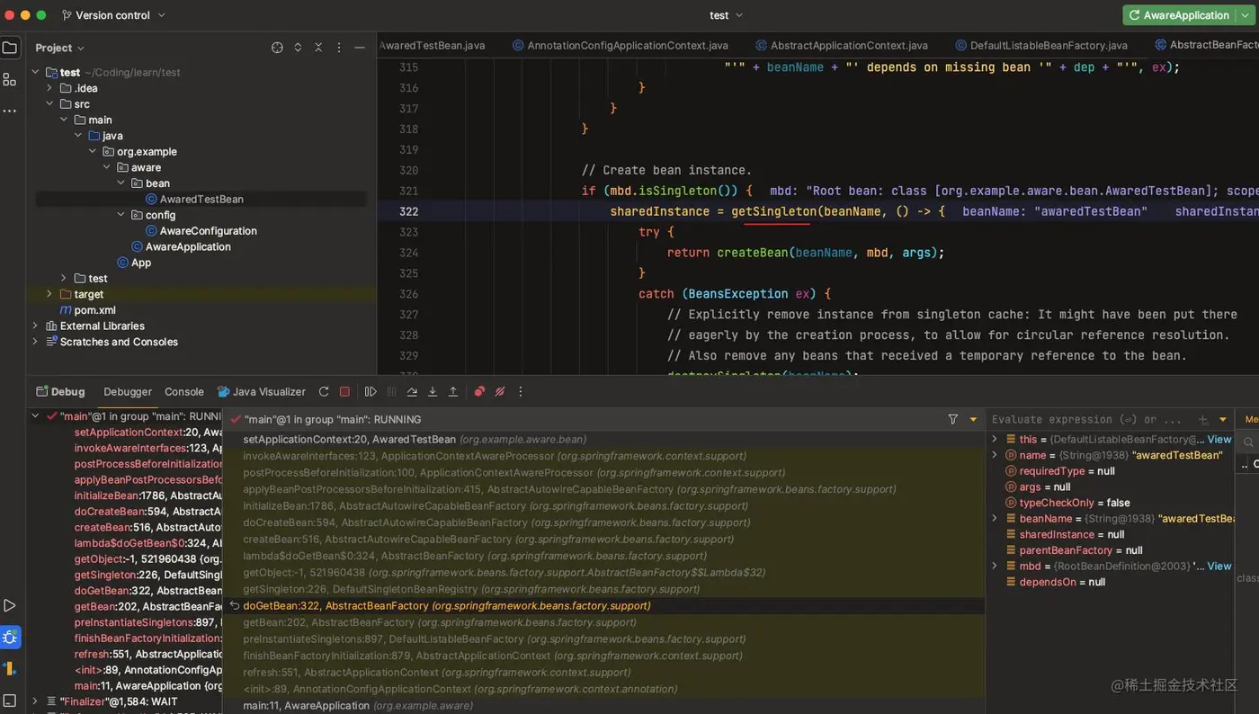
Task: Click the add to watches icon
Action: pyautogui.click(x=1203, y=420)
